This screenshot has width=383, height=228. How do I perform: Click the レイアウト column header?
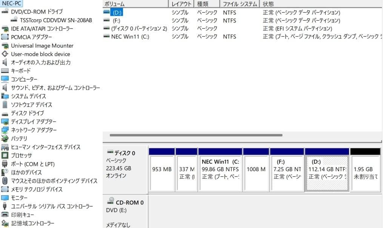181,4
